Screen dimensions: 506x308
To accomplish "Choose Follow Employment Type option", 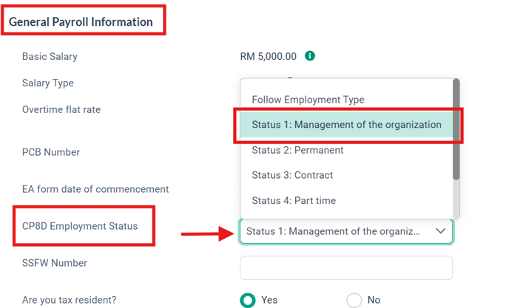I will 308,100.
